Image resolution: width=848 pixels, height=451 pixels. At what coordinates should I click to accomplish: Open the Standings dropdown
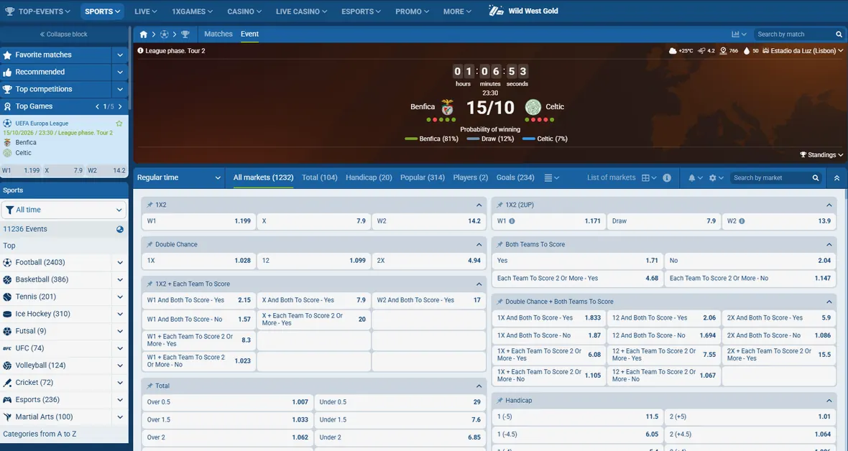coord(821,154)
